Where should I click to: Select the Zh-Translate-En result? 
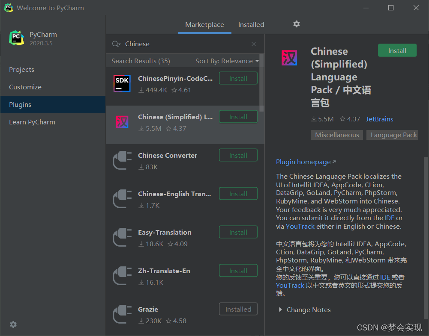click(x=185, y=279)
